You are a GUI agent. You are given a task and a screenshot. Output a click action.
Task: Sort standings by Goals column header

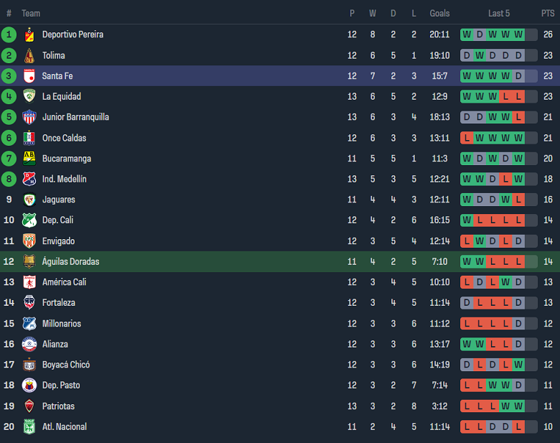click(x=439, y=14)
